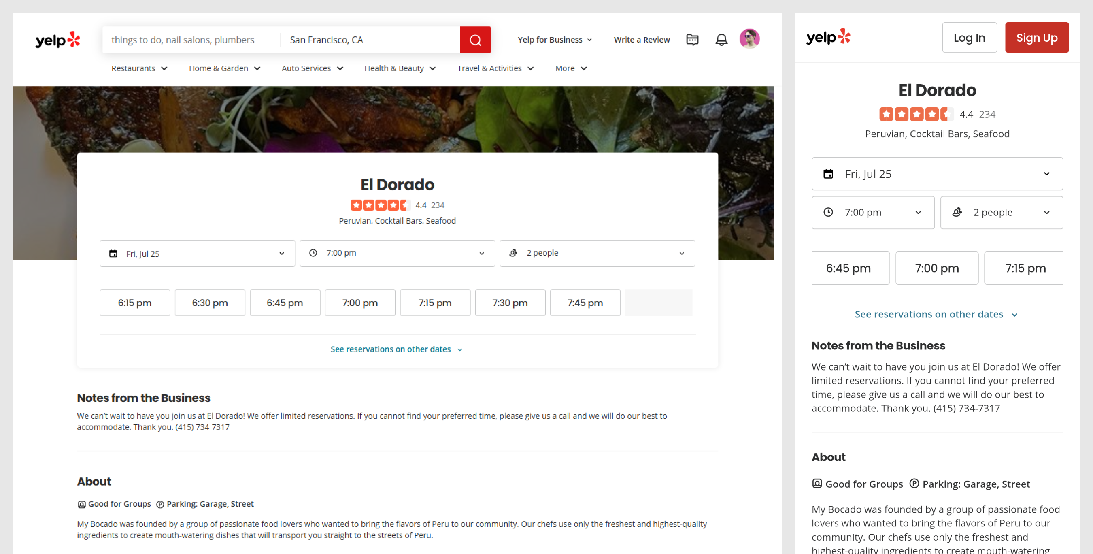The height and width of the screenshot is (554, 1093).
Task: Select mobile 6:45 pm time slot
Action: 850,268
